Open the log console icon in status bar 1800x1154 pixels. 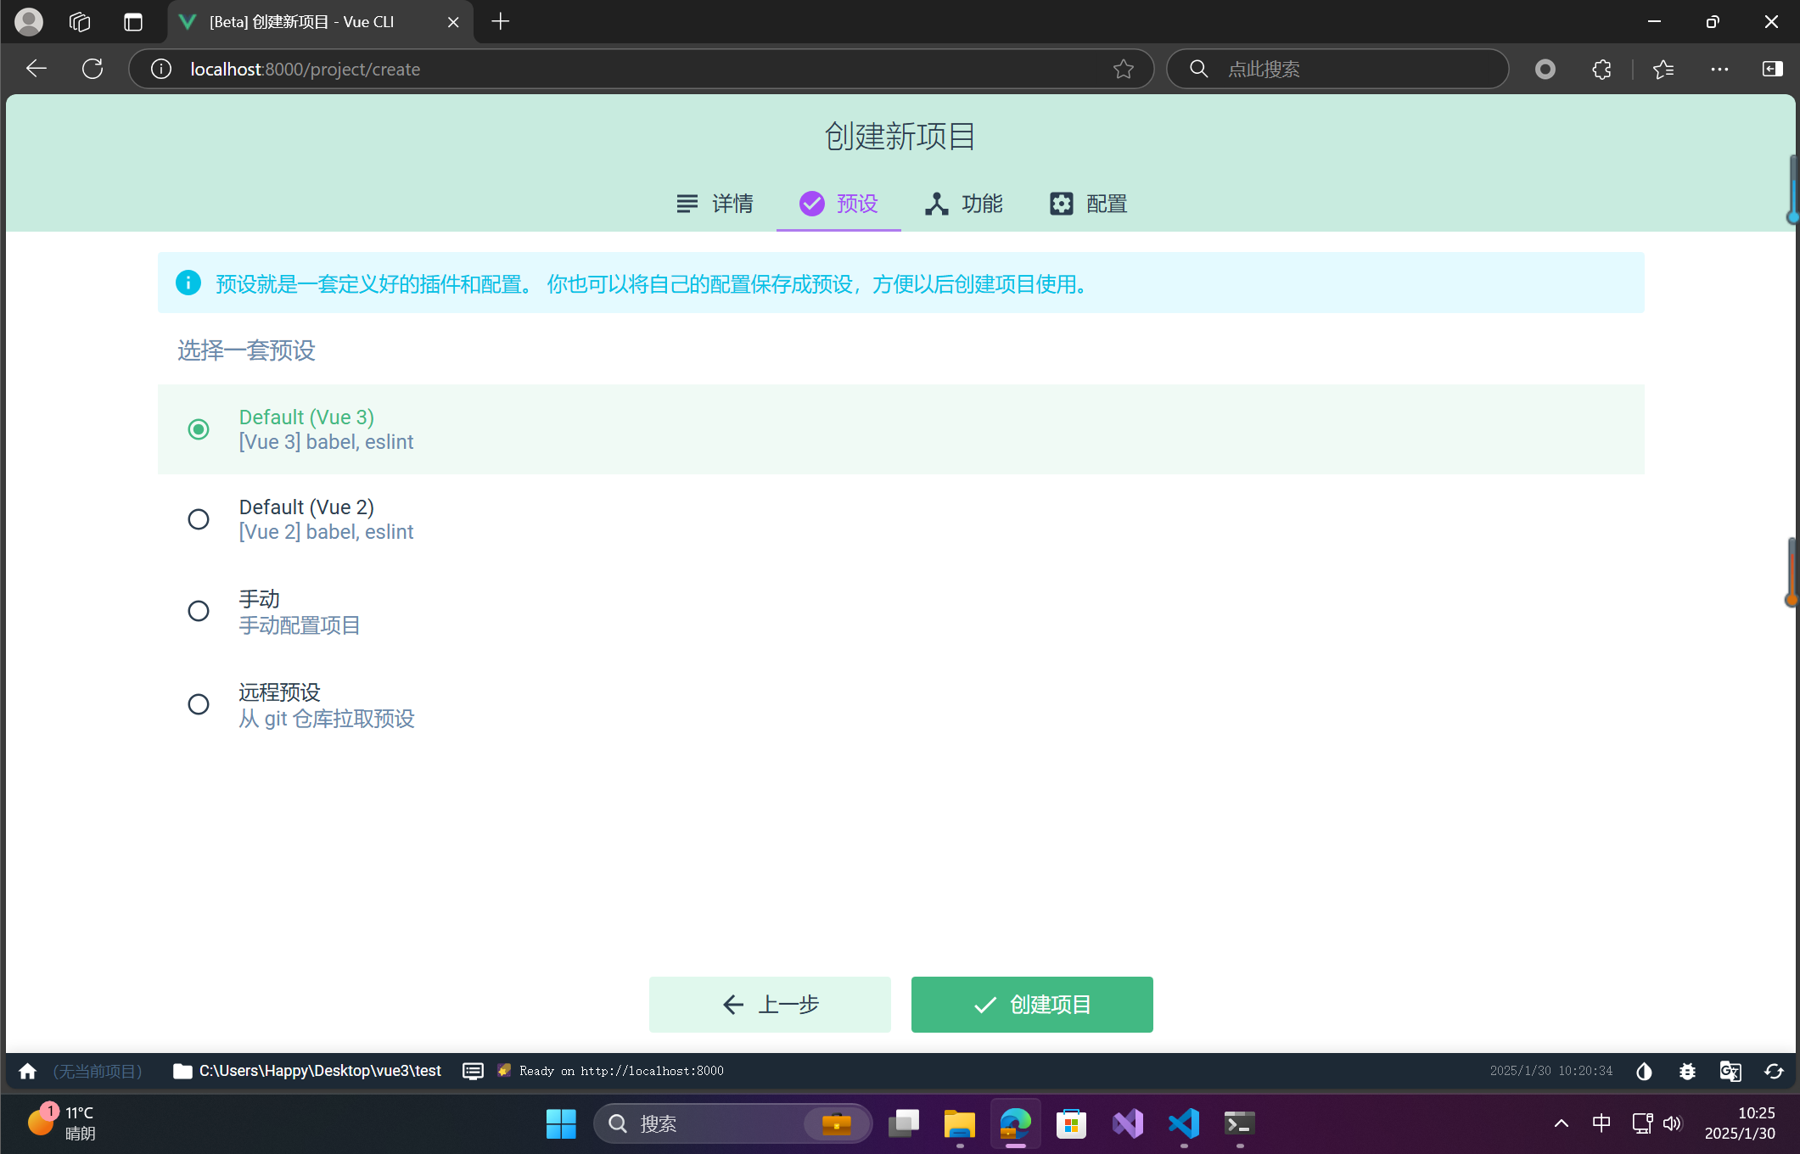473,1071
